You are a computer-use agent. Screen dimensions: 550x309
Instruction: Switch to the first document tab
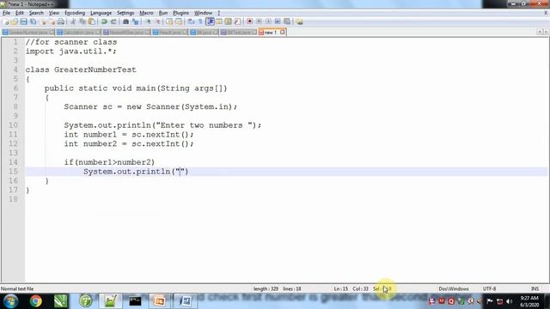[x=28, y=33]
